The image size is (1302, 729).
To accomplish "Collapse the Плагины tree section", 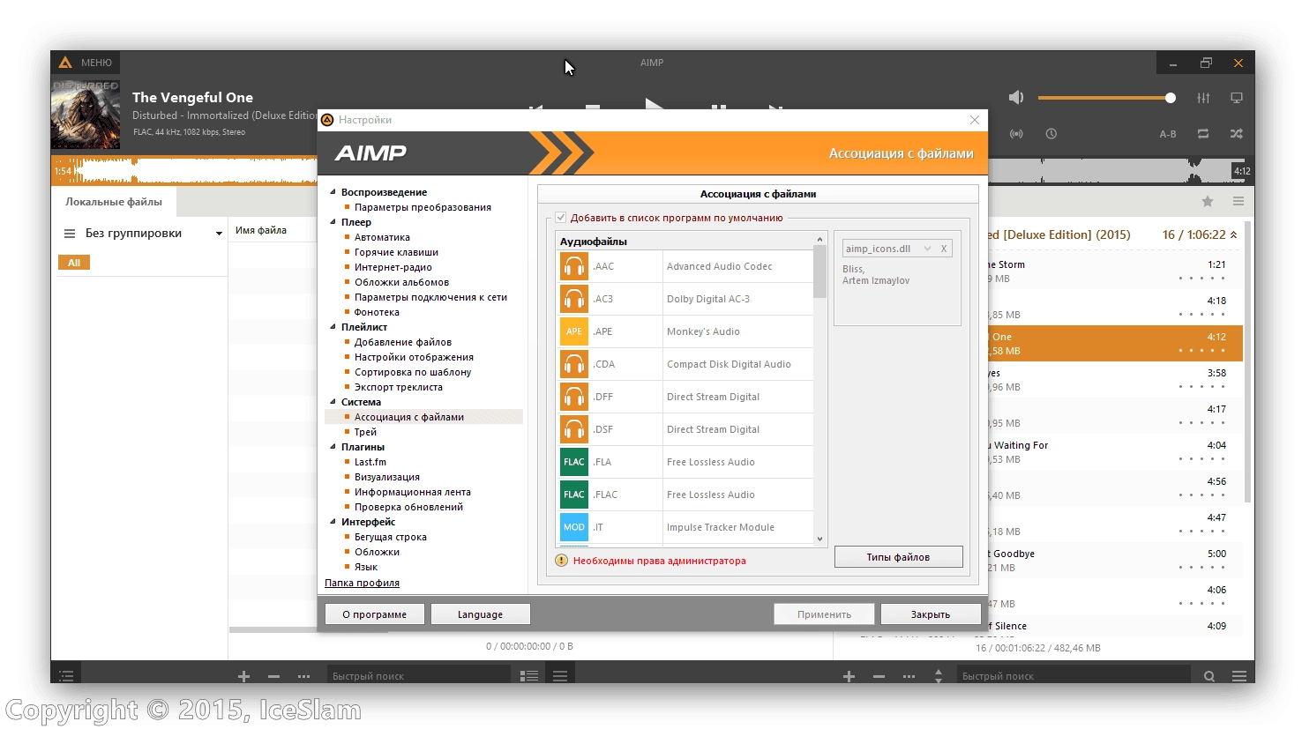I will tap(333, 447).
